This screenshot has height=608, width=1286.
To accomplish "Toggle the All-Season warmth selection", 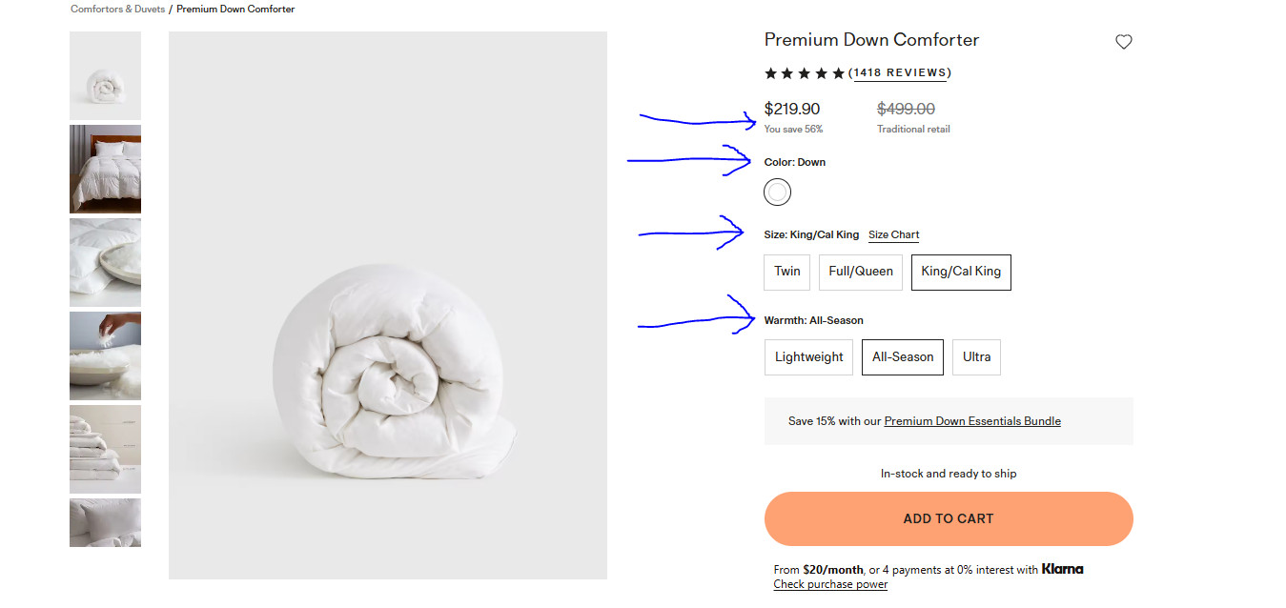I will click(902, 356).
